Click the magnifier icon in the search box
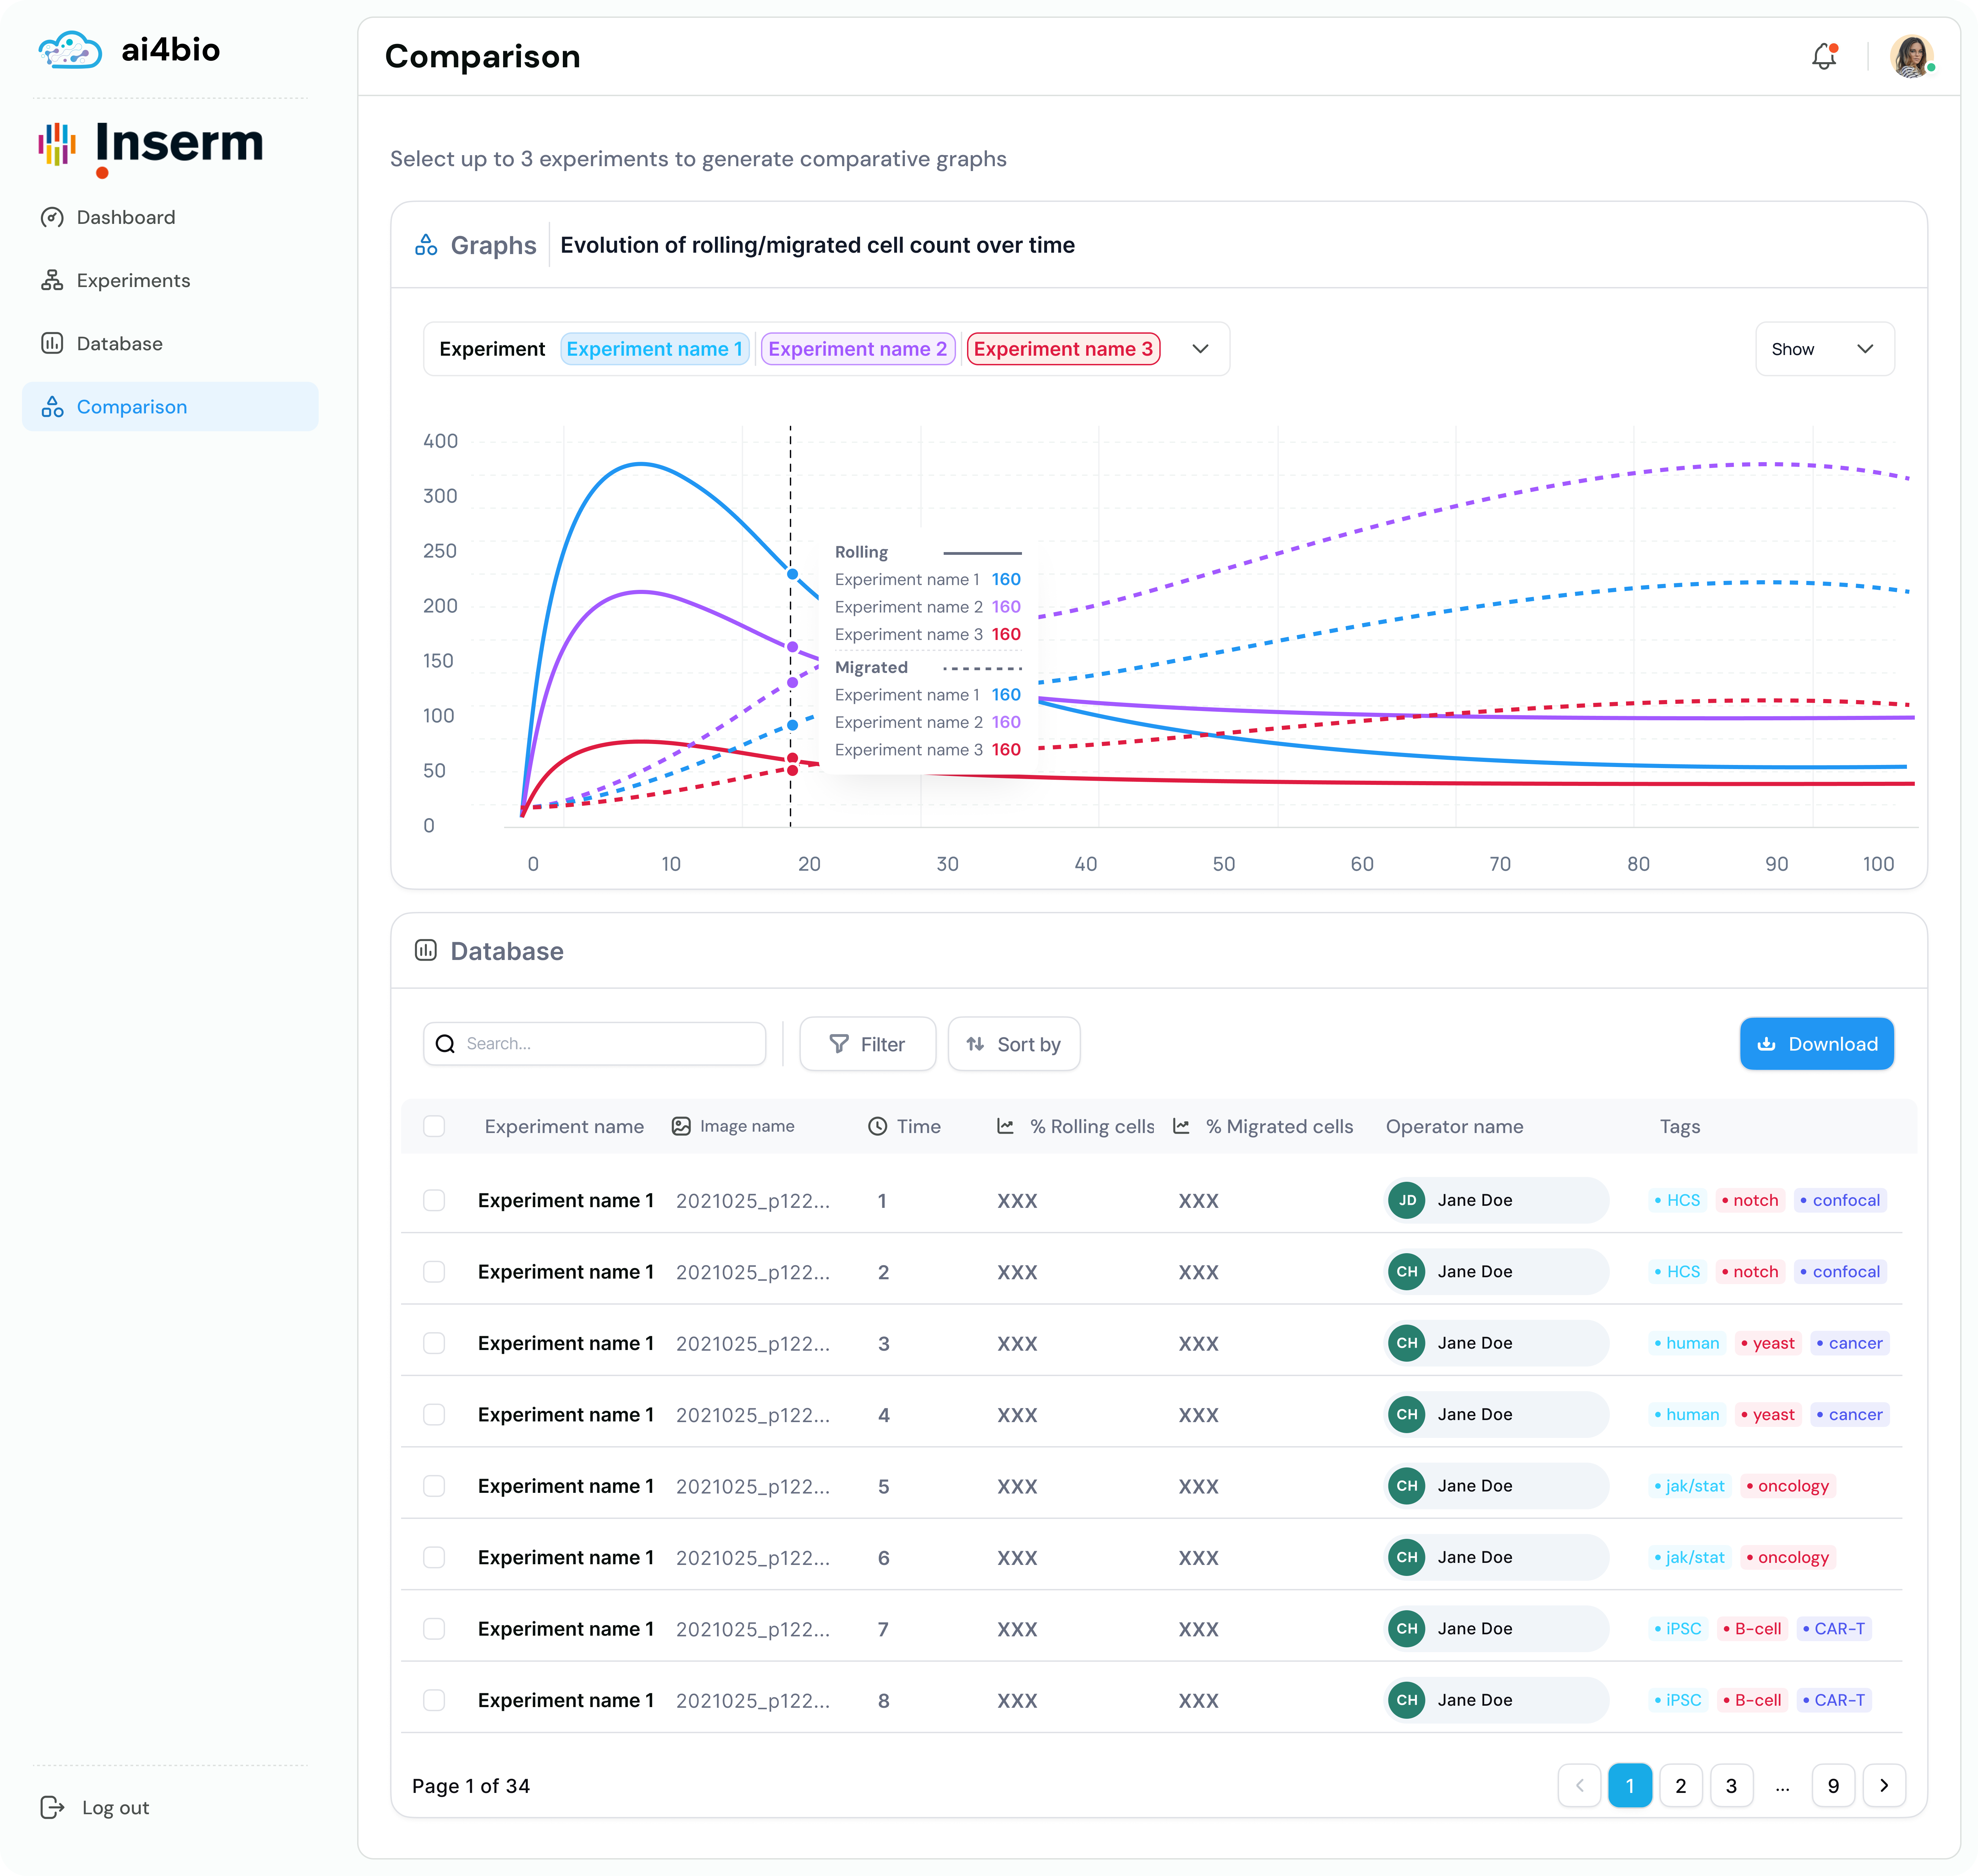 (445, 1044)
